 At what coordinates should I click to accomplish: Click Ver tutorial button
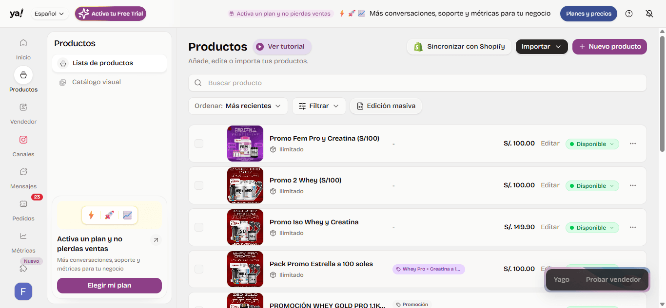coord(282,47)
